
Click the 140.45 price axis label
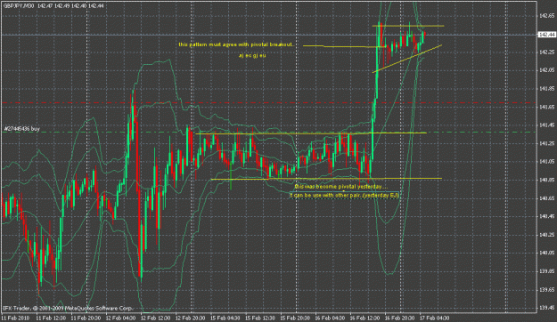[x=546, y=216]
